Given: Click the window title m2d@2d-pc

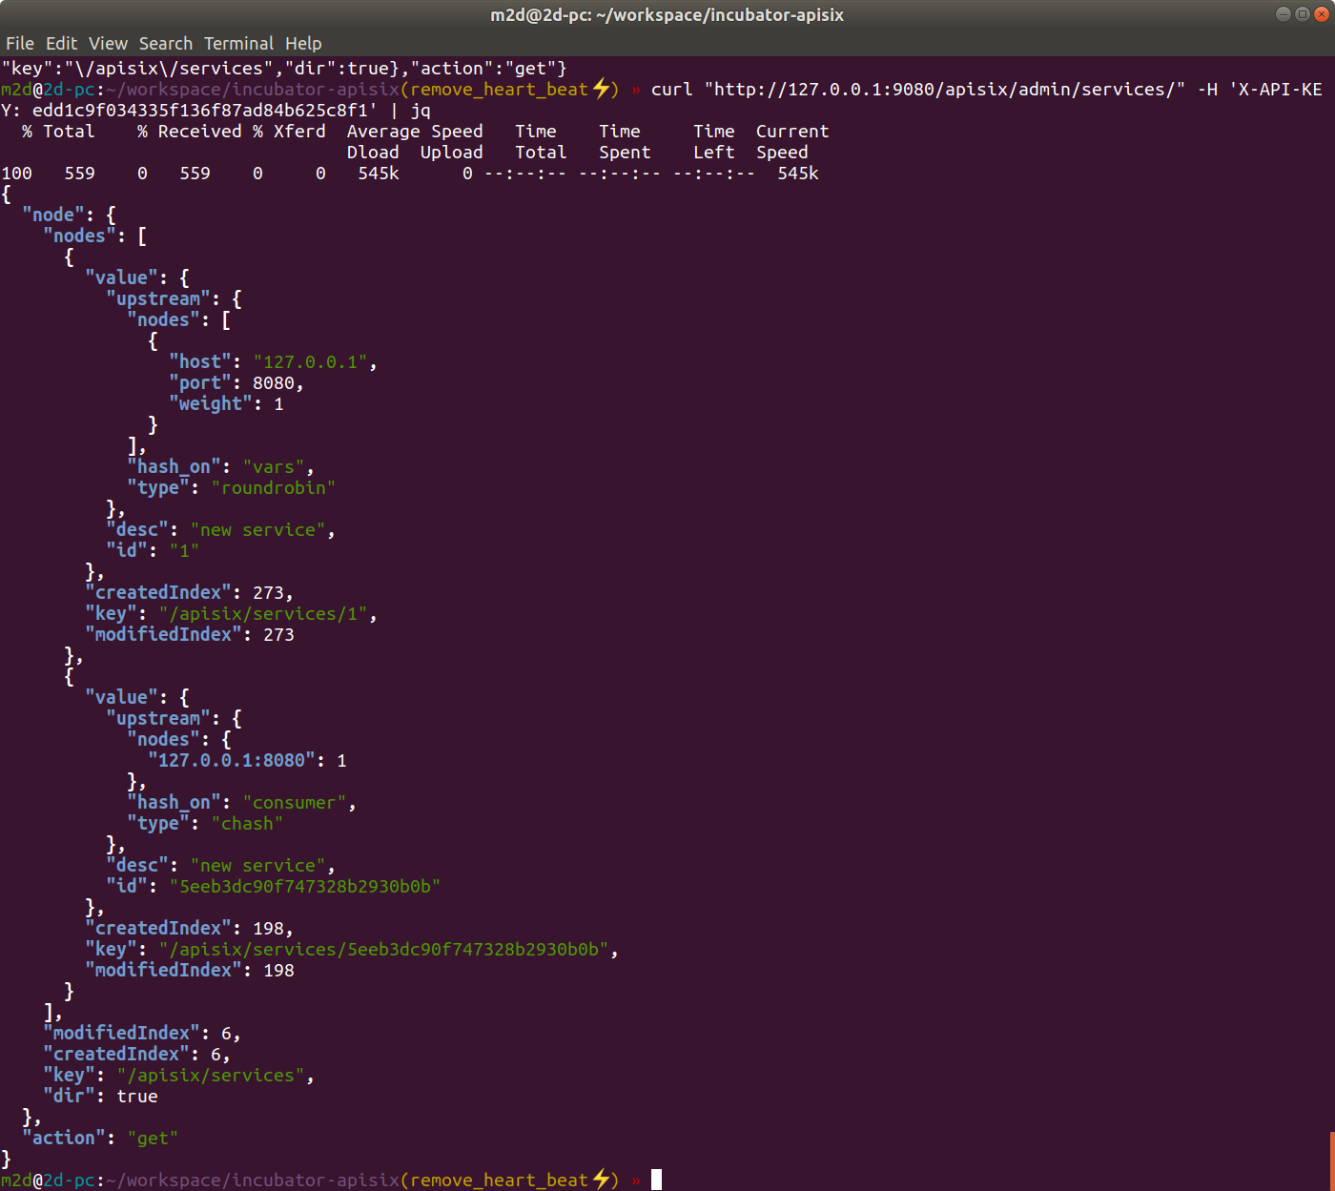Looking at the screenshot, I should [x=667, y=14].
